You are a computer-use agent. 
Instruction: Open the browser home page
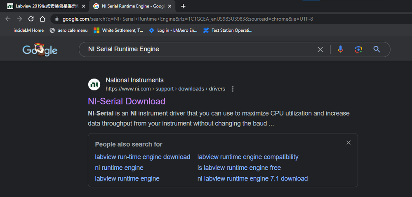point(42,19)
